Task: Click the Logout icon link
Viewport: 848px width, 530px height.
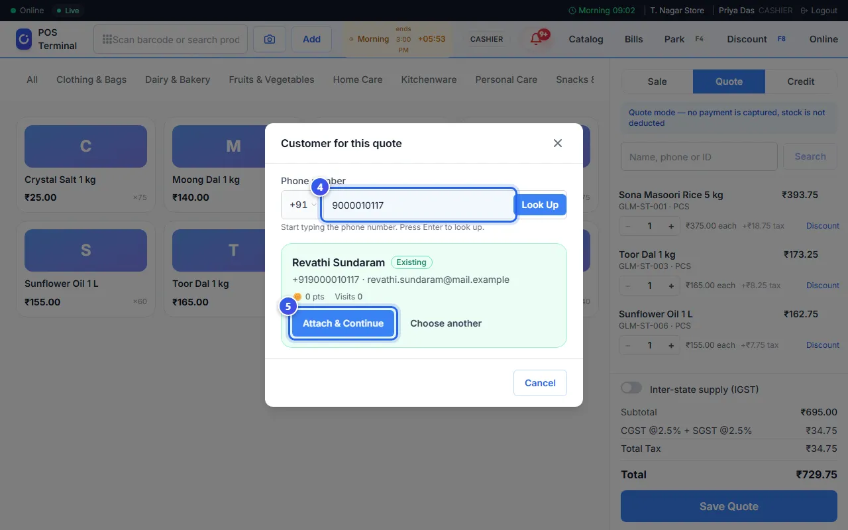Action: point(819,11)
